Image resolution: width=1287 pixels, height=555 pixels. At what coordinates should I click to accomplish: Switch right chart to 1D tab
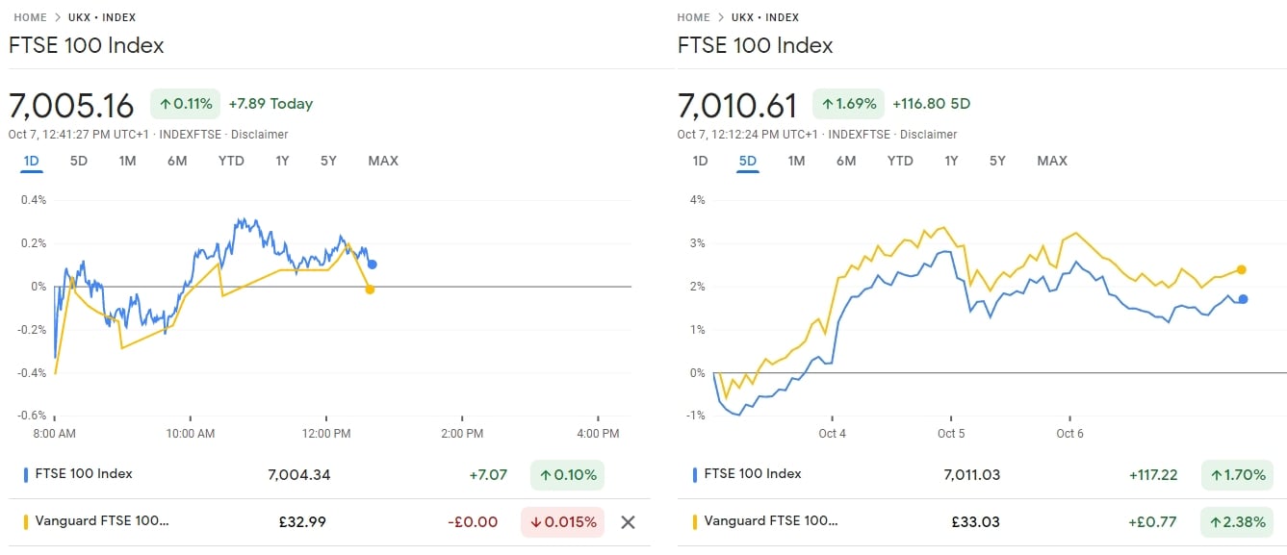tap(700, 161)
